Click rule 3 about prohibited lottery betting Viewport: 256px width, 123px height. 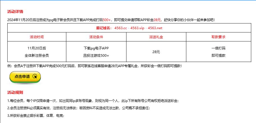36,115
